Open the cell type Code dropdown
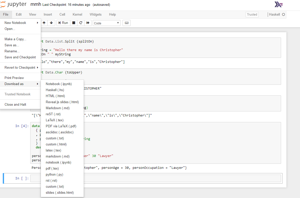300x198 pixels. [107, 23]
